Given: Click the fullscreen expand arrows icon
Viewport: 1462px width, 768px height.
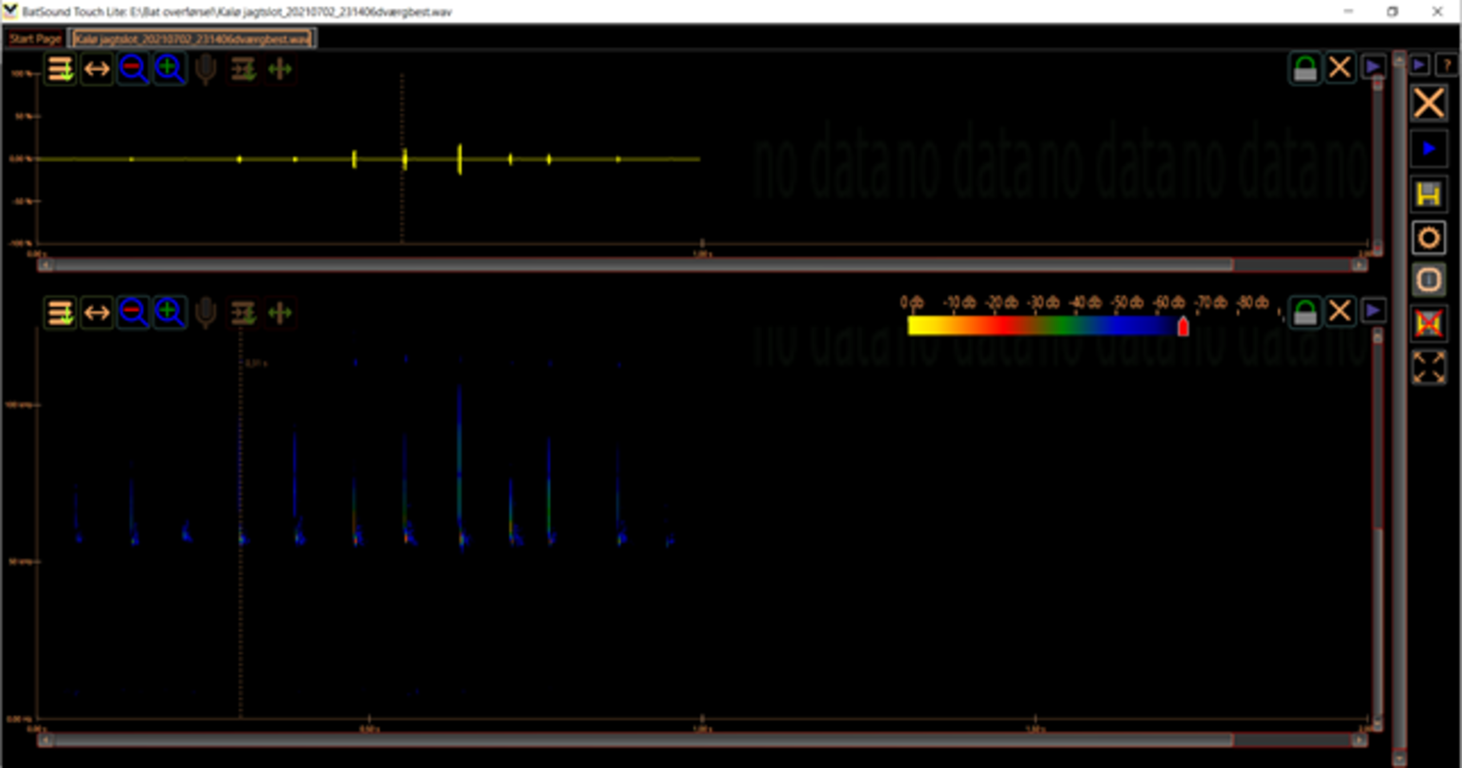Looking at the screenshot, I should [1428, 367].
